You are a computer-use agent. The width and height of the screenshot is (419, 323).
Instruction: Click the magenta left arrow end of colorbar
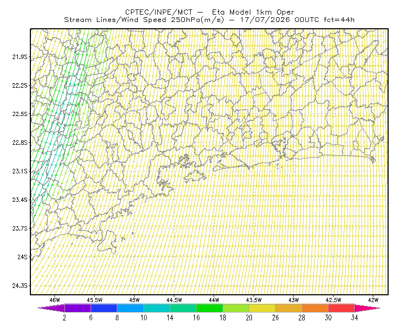coord(51,308)
